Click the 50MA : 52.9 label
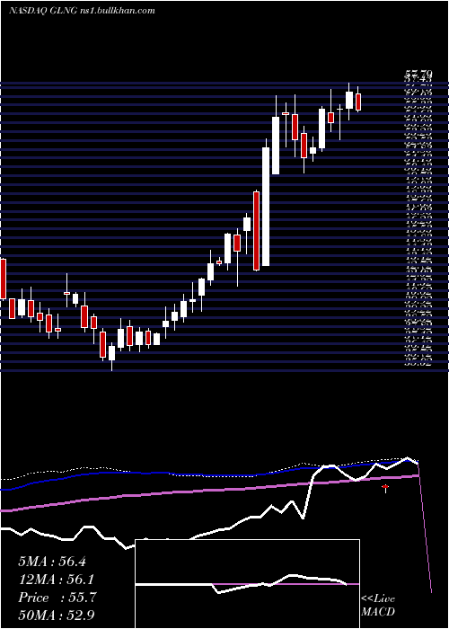 pyautogui.click(x=57, y=616)
